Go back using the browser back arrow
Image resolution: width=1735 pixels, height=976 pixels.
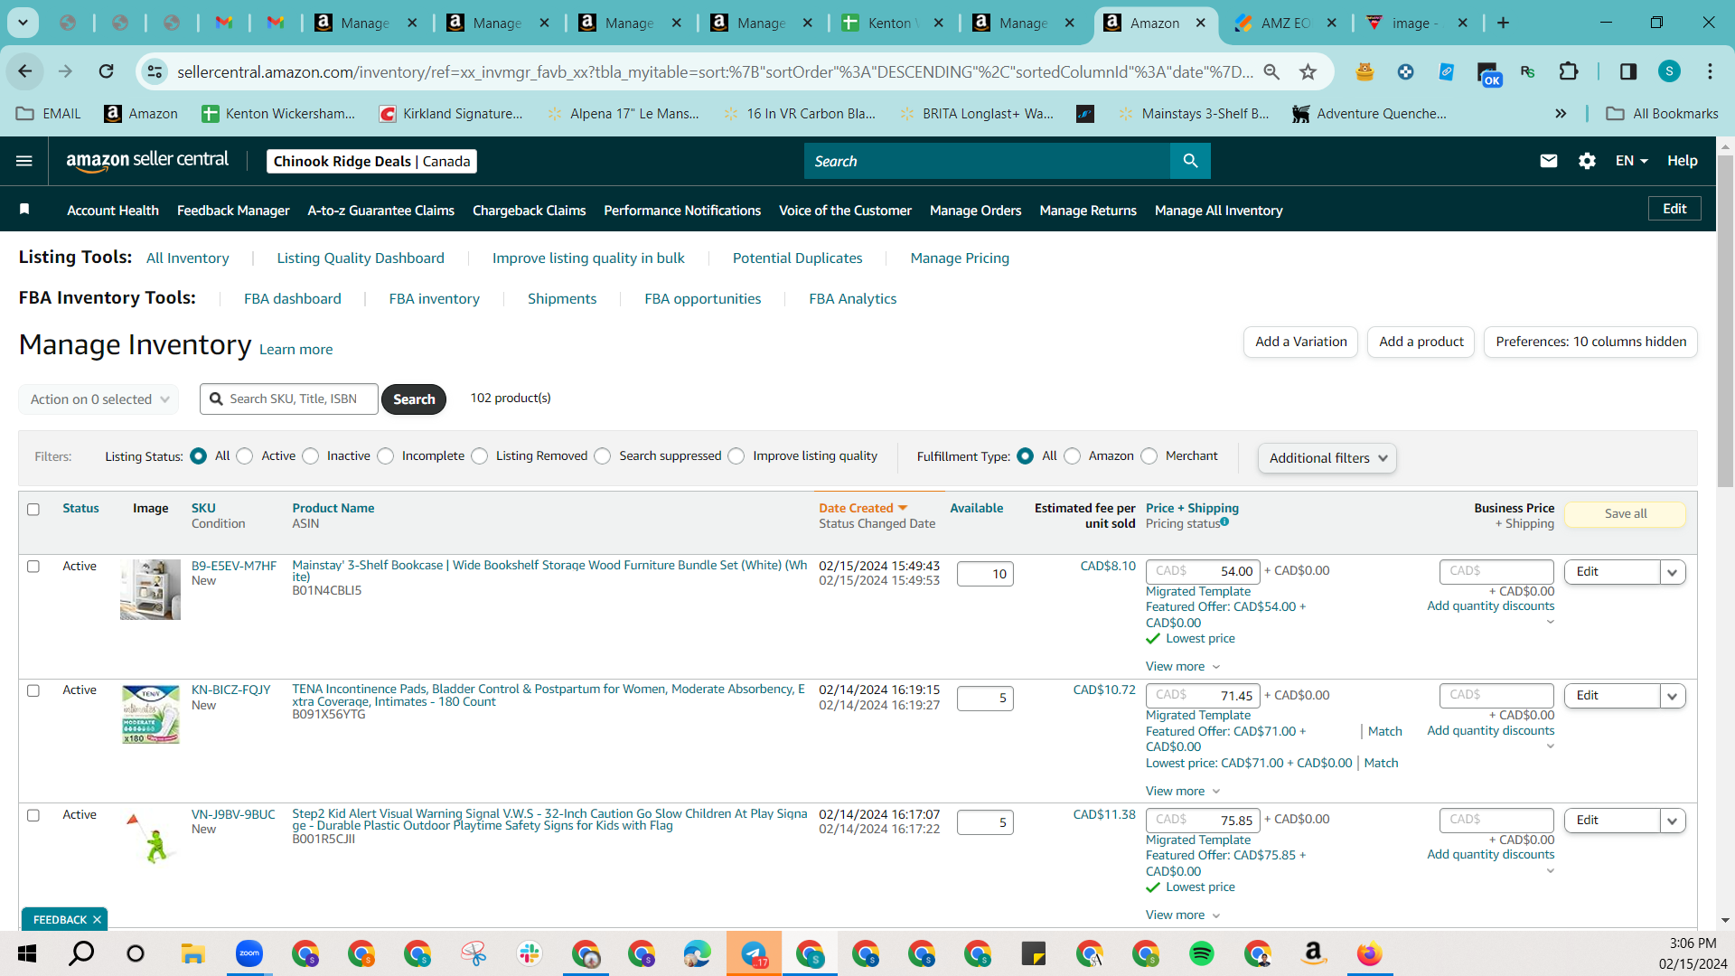[25, 71]
